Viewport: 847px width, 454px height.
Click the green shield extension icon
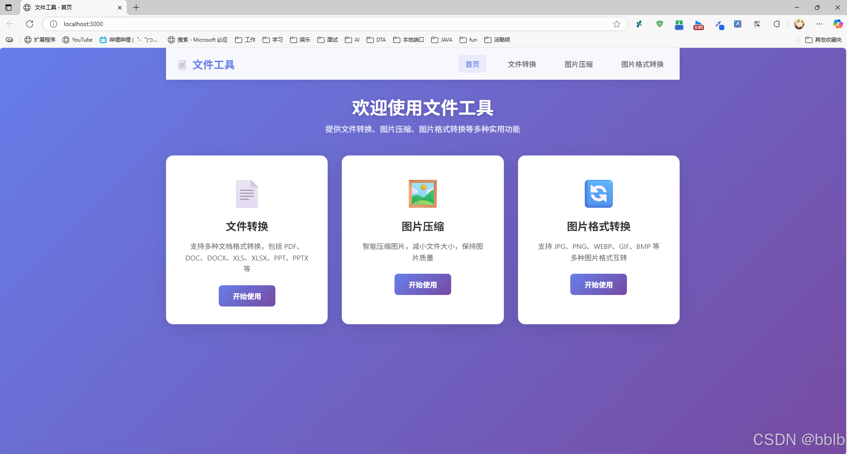click(659, 24)
